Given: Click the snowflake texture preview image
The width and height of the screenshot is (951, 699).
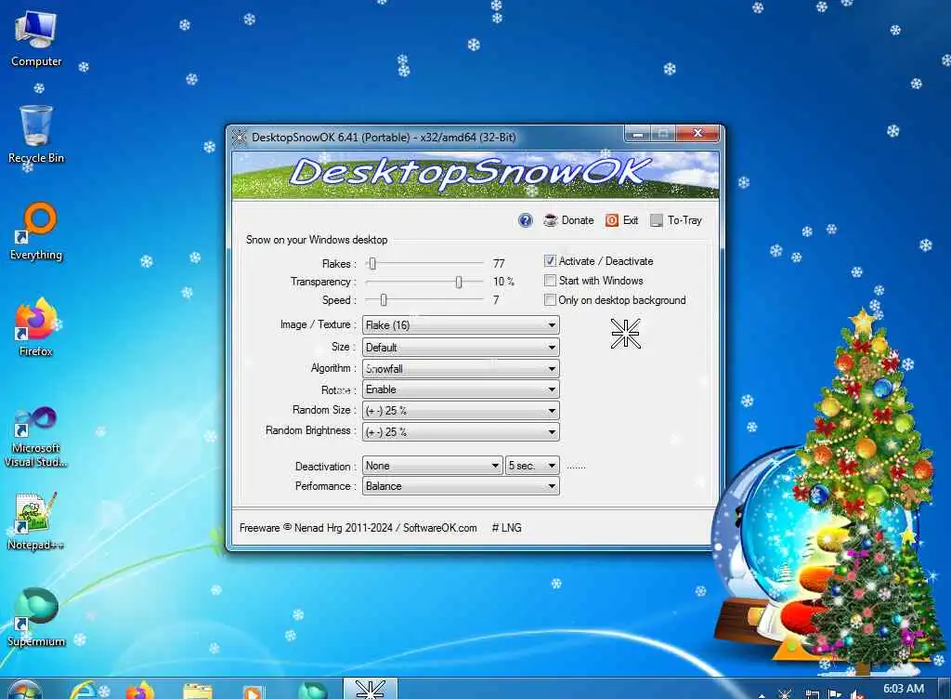Looking at the screenshot, I should (x=625, y=334).
